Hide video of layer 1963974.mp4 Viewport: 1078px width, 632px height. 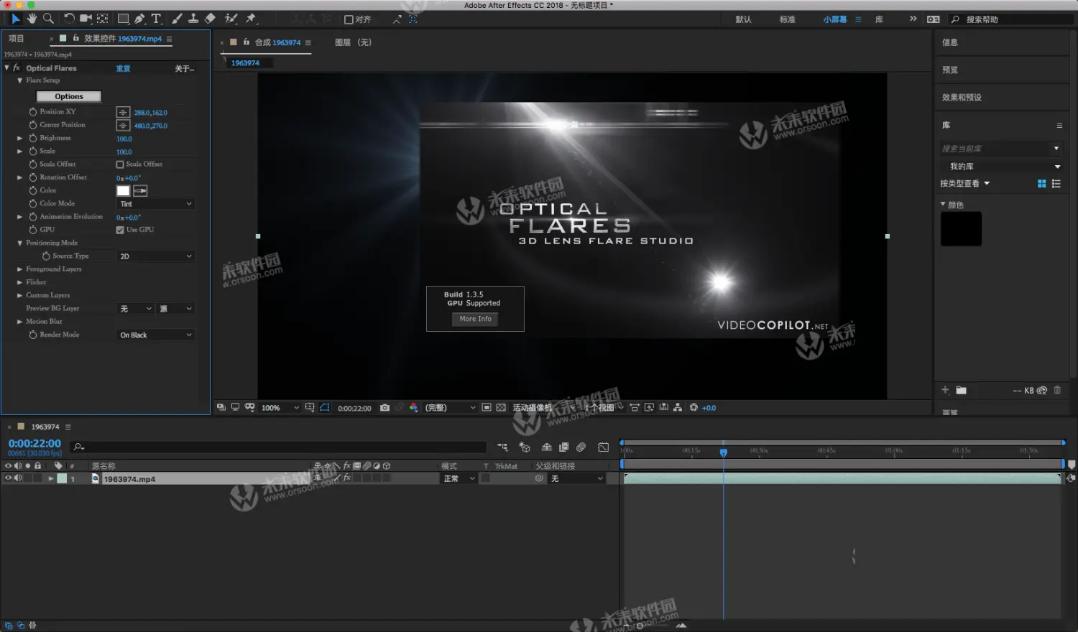(8, 478)
